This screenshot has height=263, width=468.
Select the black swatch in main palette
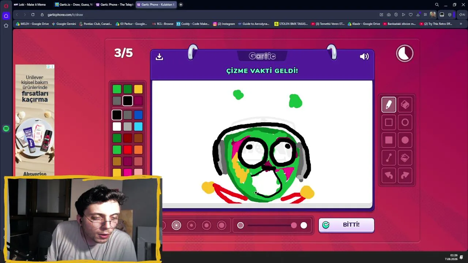coord(117,115)
